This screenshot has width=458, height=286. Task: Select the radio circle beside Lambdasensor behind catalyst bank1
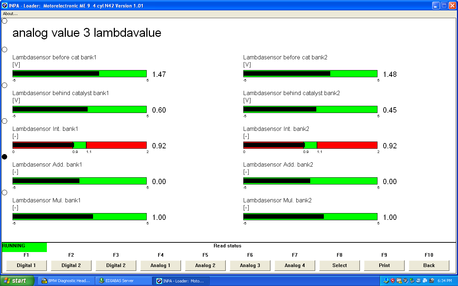coord(5,85)
